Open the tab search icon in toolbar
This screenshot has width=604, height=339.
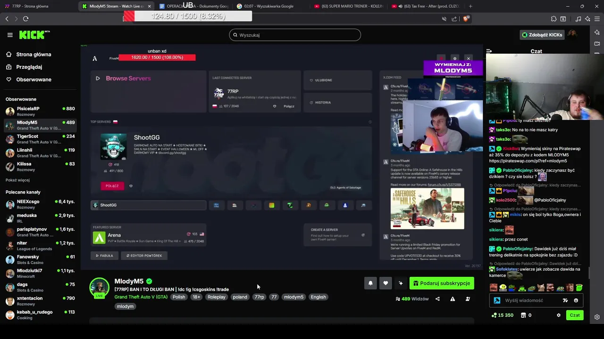click(x=563, y=19)
